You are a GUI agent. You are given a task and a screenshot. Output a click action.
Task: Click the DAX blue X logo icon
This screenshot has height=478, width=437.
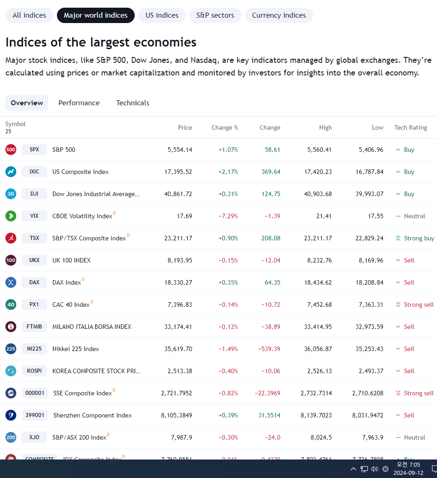coord(11,282)
